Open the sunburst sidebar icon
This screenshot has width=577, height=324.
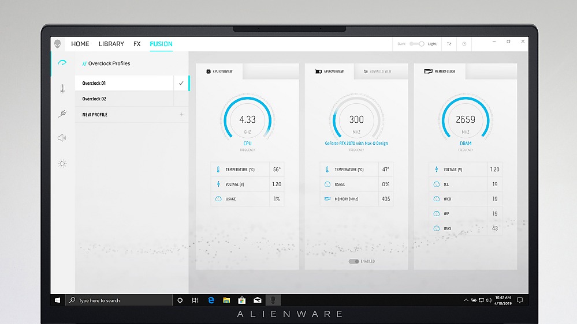pyautogui.click(x=62, y=164)
